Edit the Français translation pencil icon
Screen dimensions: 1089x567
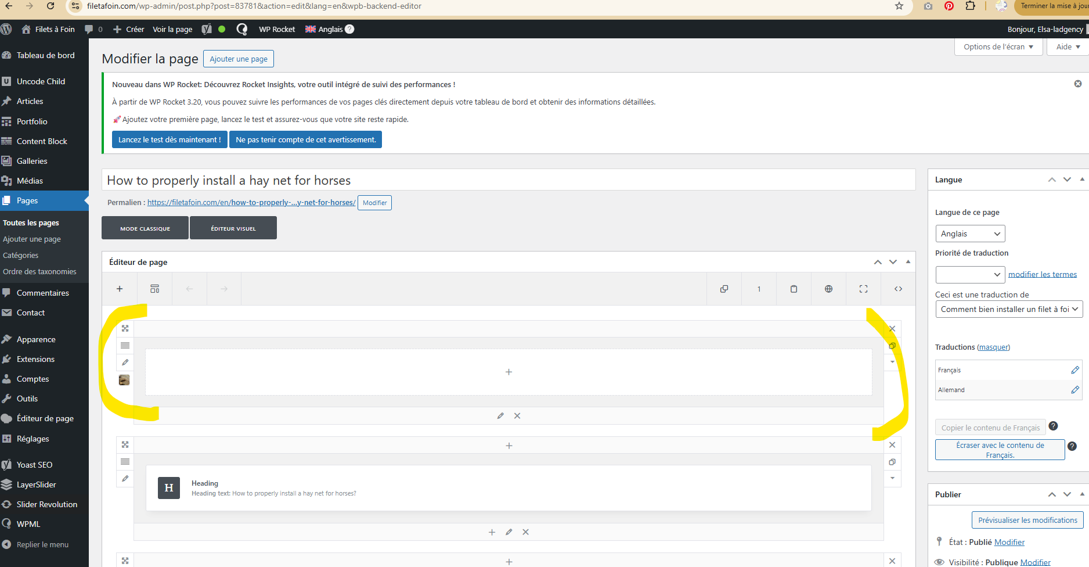tap(1075, 370)
